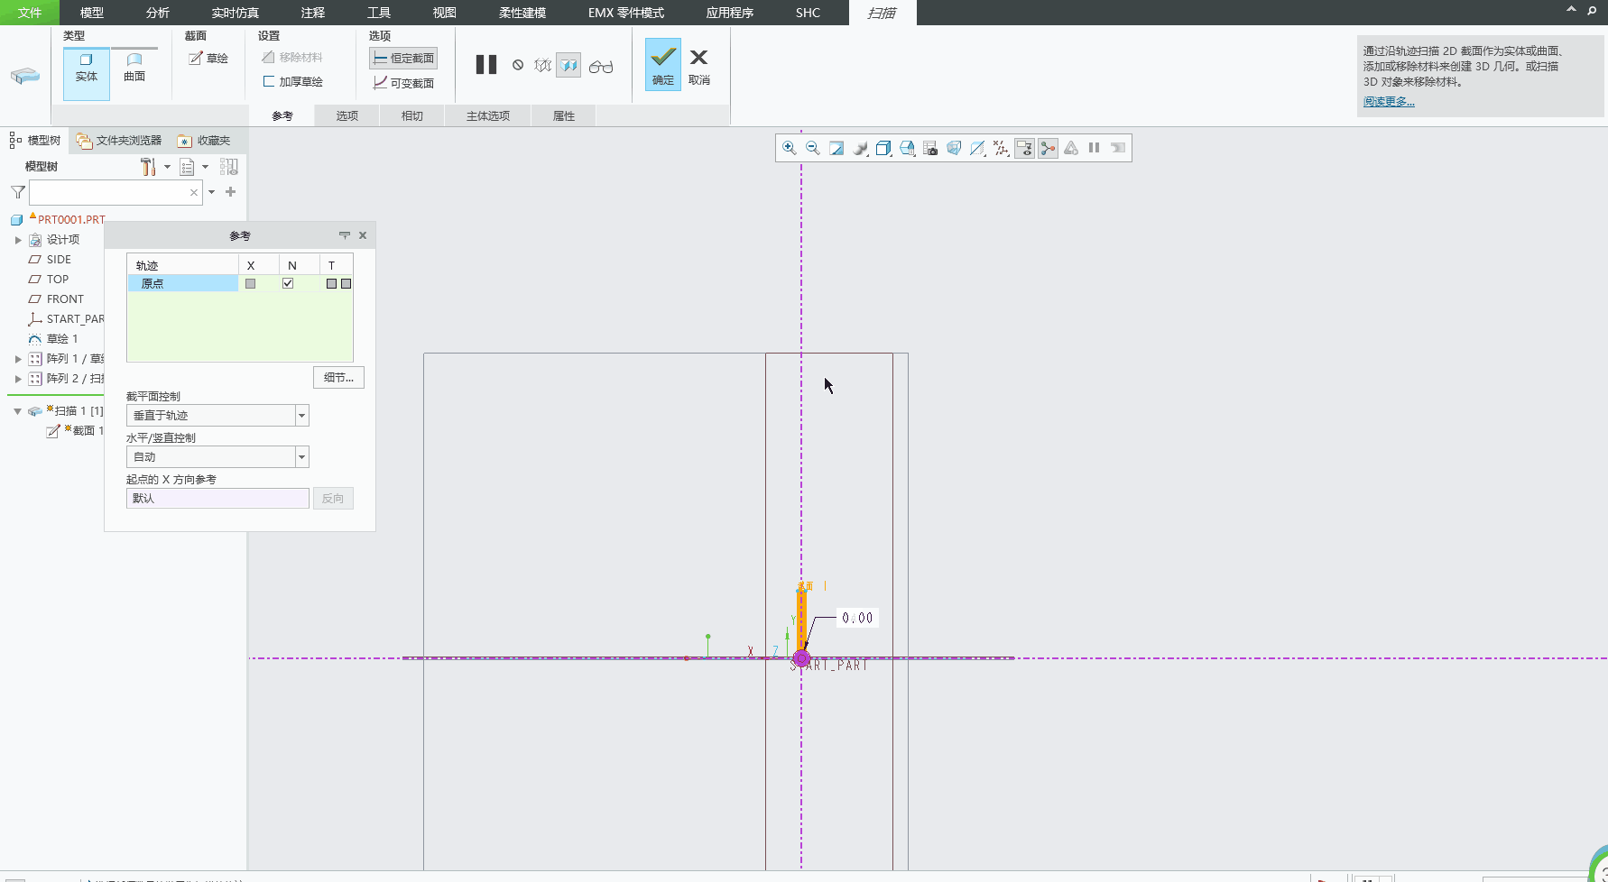
Task: Select the 恒定截面 constant section option
Action: pyautogui.click(x=403, y=59)
